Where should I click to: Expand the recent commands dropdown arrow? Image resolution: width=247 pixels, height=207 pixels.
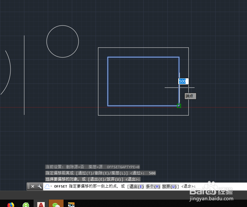click(51, 186)
